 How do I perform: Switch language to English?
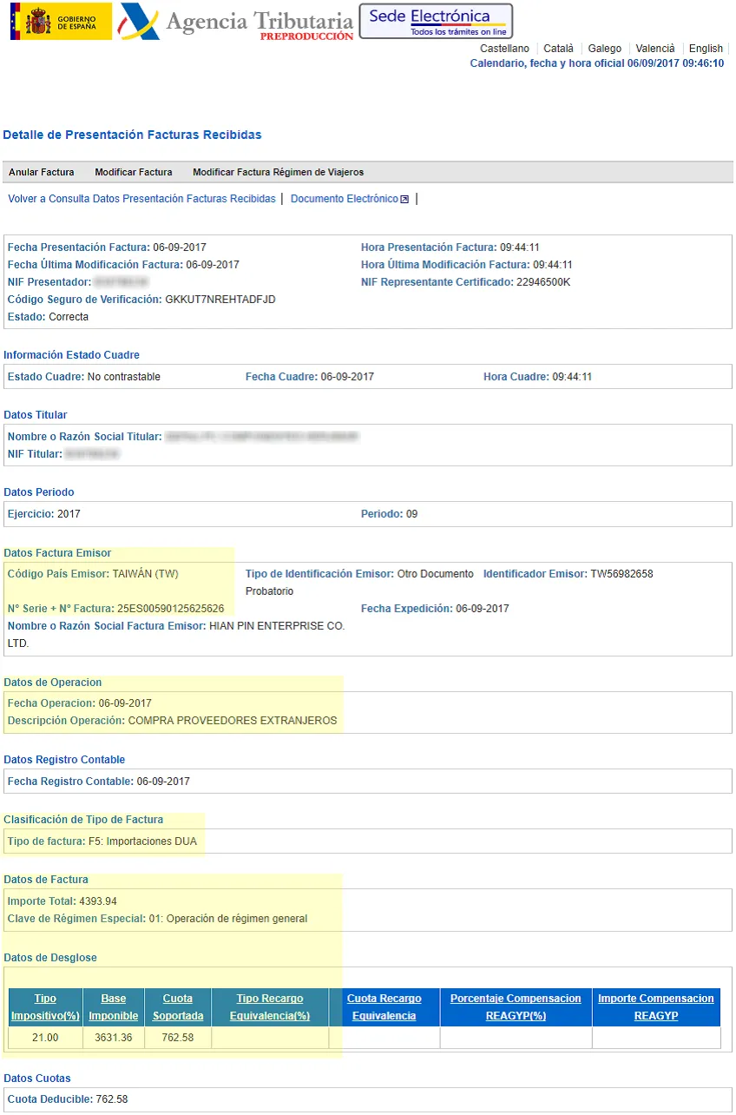[706, 49]
